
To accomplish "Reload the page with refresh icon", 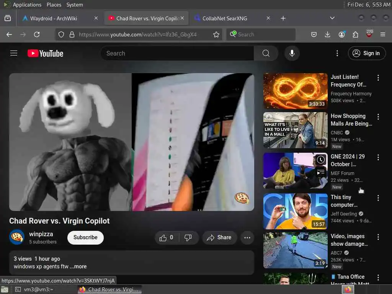I will 37,34.
